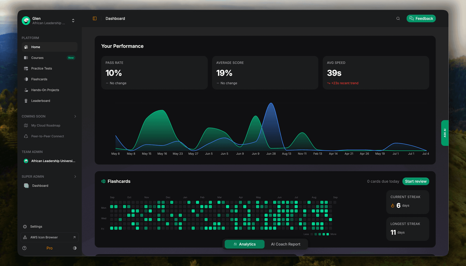Click the Pro plan label

pyautogui.click(x=49, y=248)
